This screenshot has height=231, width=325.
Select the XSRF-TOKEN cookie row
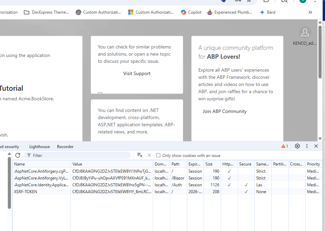pos(42,192)
